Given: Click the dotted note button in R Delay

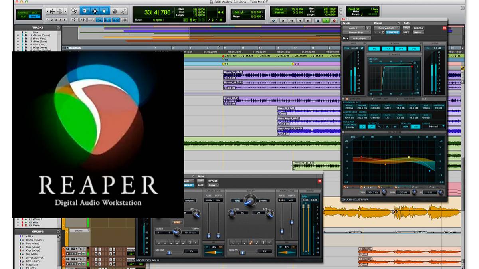Looking at the screenshot, I should click(x=269, y=243).
